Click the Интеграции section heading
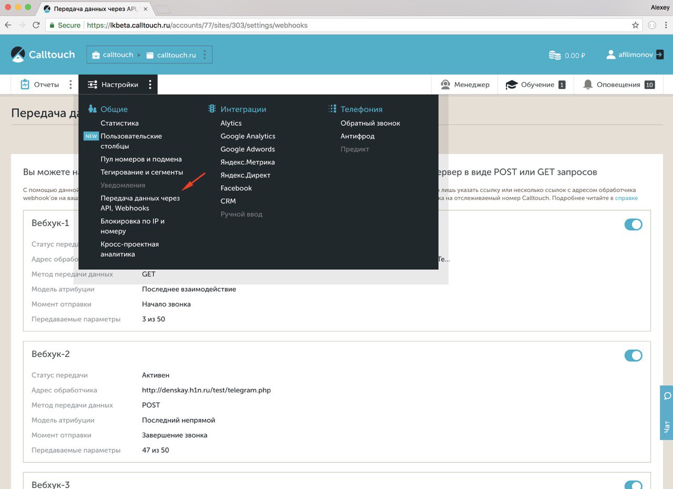This screenshot has width=673, height=489. (243, 109)
